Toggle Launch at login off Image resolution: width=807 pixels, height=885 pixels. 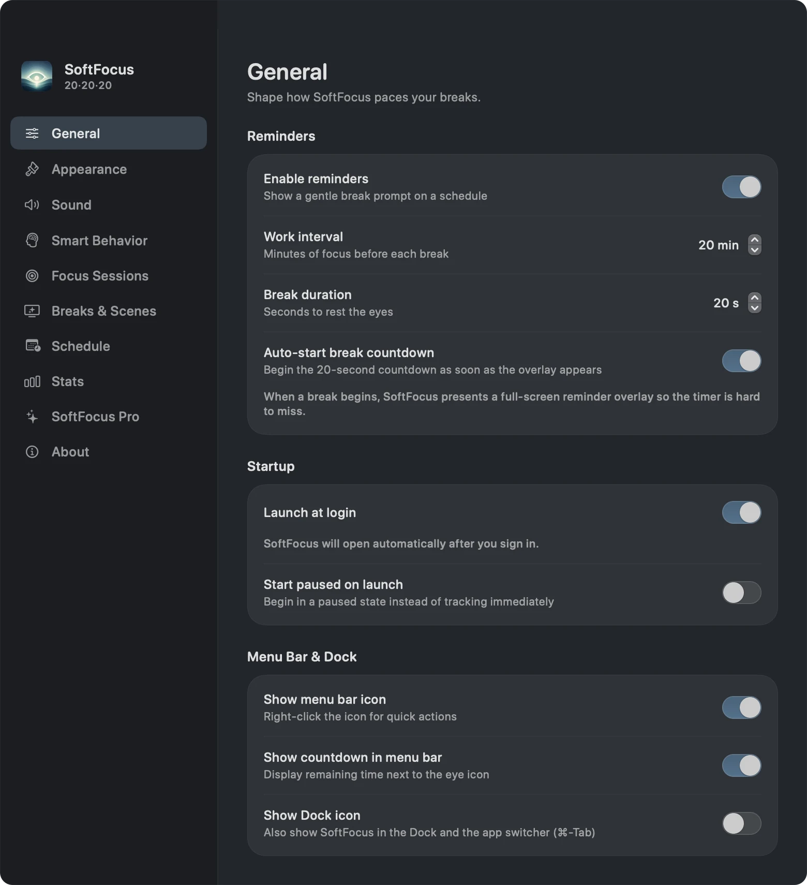(x=742, y=512)
